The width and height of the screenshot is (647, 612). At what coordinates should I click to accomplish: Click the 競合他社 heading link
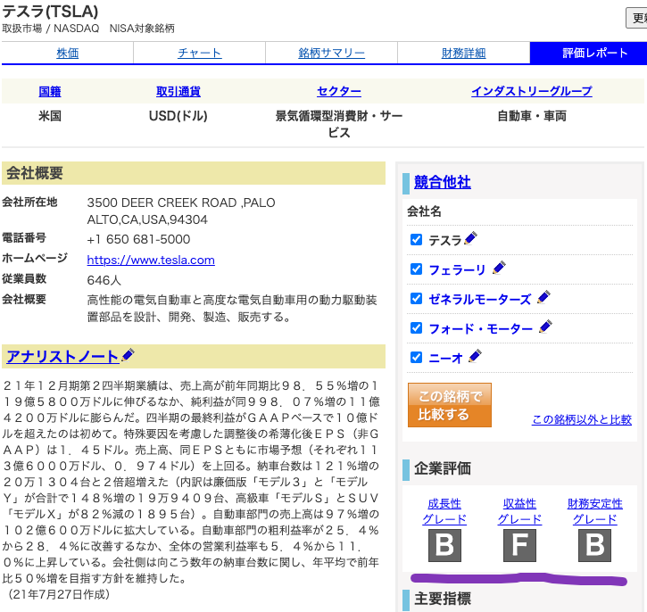click(x=443, y=182)
